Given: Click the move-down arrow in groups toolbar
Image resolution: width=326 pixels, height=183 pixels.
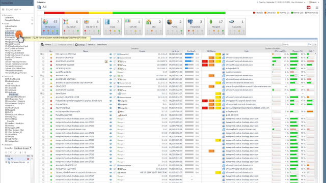Looking at the screenshot, I should pyautogui.click(x=25, y=152).
